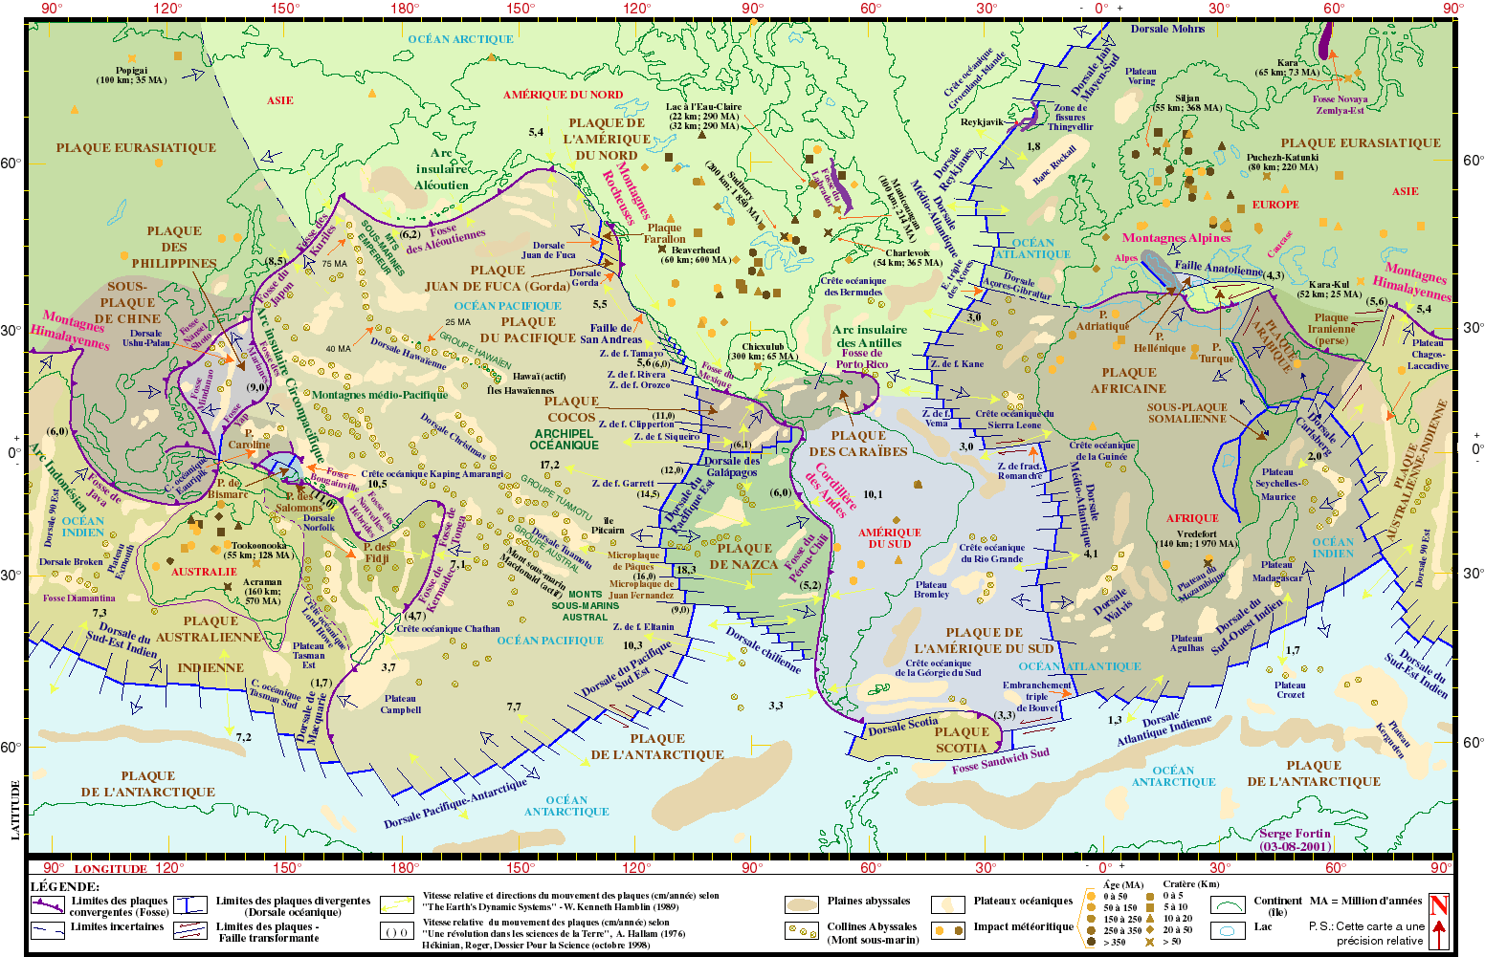Click the 'PLAQUE AFRICAINE' label

(x=1129, y=381)
